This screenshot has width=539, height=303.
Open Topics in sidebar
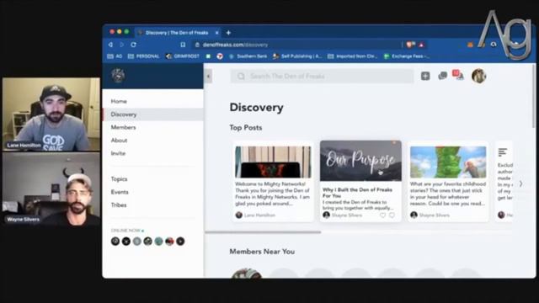pyautogui.click(x=153, y=179)
